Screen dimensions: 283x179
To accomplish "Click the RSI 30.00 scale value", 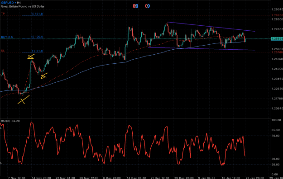I will point(276,159).
